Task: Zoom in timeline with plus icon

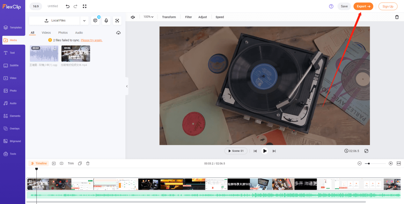Action: (391, 164)
